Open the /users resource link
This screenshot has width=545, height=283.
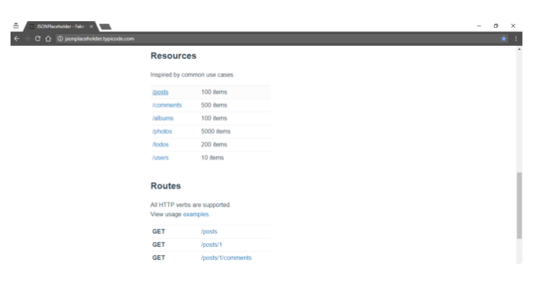[x=160, y=157]
